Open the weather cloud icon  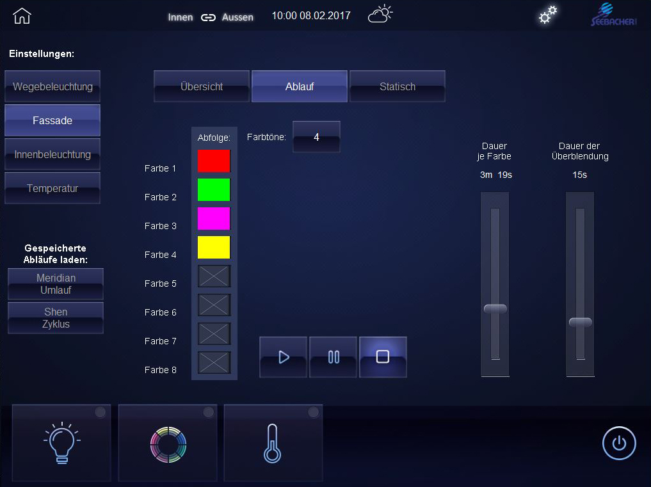click(380, 15)
